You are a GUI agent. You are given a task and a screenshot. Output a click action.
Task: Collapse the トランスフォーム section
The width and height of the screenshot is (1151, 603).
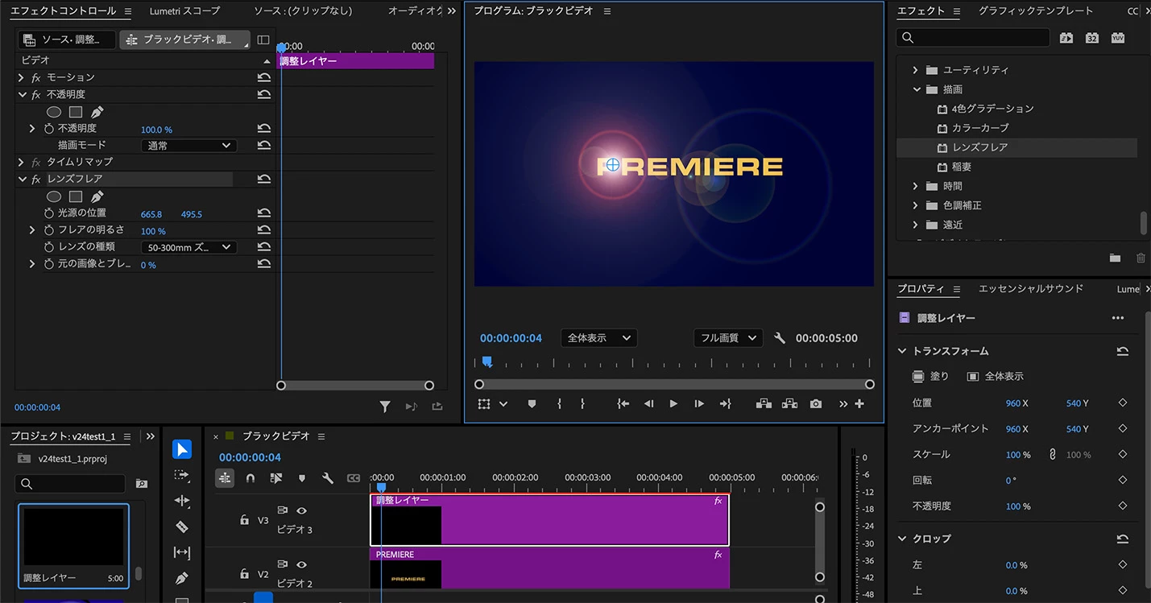click(903, 351)
